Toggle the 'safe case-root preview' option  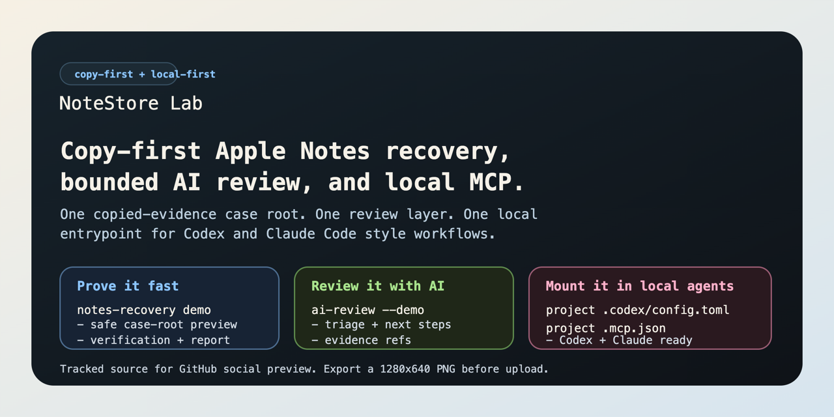156,325
